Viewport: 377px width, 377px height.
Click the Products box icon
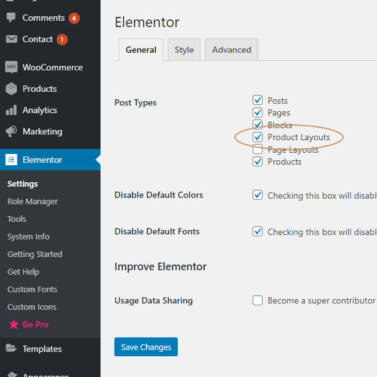(11, 89)
